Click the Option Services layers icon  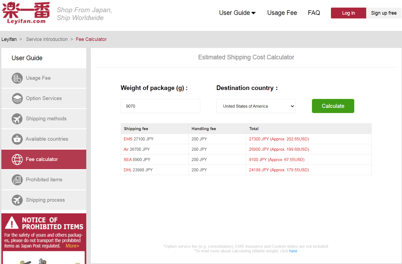click(x=17, y=98)
